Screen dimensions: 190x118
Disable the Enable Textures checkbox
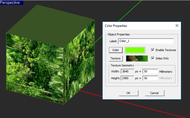tap(153, 50)
